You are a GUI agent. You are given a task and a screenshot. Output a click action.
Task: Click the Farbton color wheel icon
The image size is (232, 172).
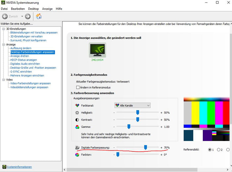(x=78, y=154)
